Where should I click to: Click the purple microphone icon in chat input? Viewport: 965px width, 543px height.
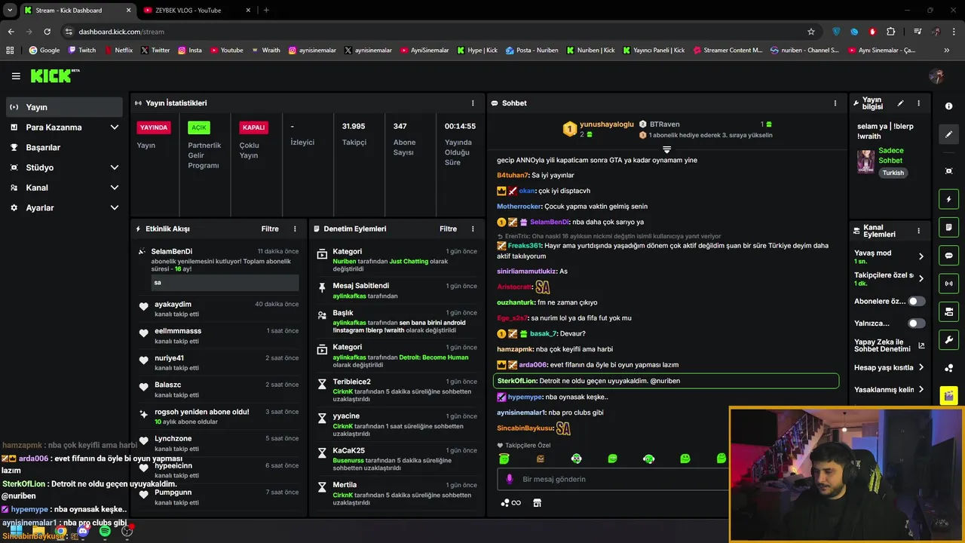(x=510, y=479)
